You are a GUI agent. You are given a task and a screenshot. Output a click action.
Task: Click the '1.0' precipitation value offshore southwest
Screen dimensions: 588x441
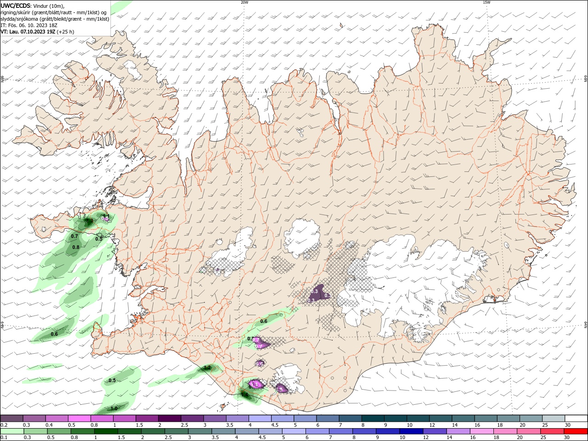(114, 408)
